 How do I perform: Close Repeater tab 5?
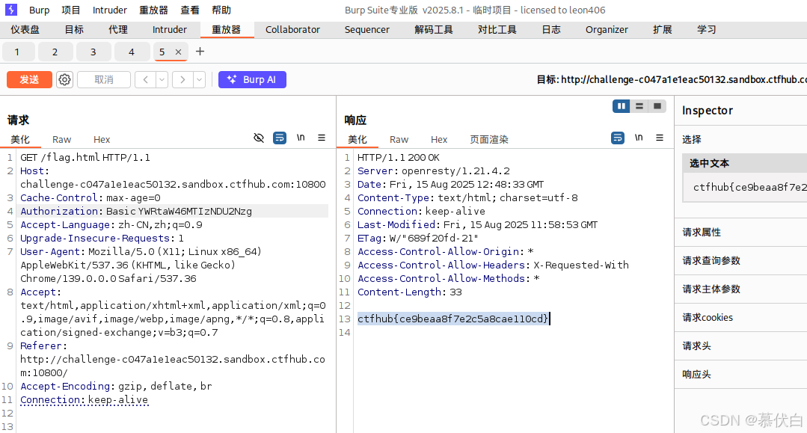178,52
